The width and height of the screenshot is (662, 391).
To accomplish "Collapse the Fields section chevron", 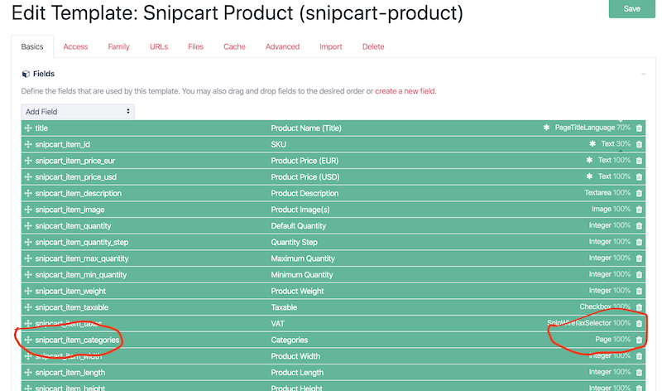I will point(644,74).
